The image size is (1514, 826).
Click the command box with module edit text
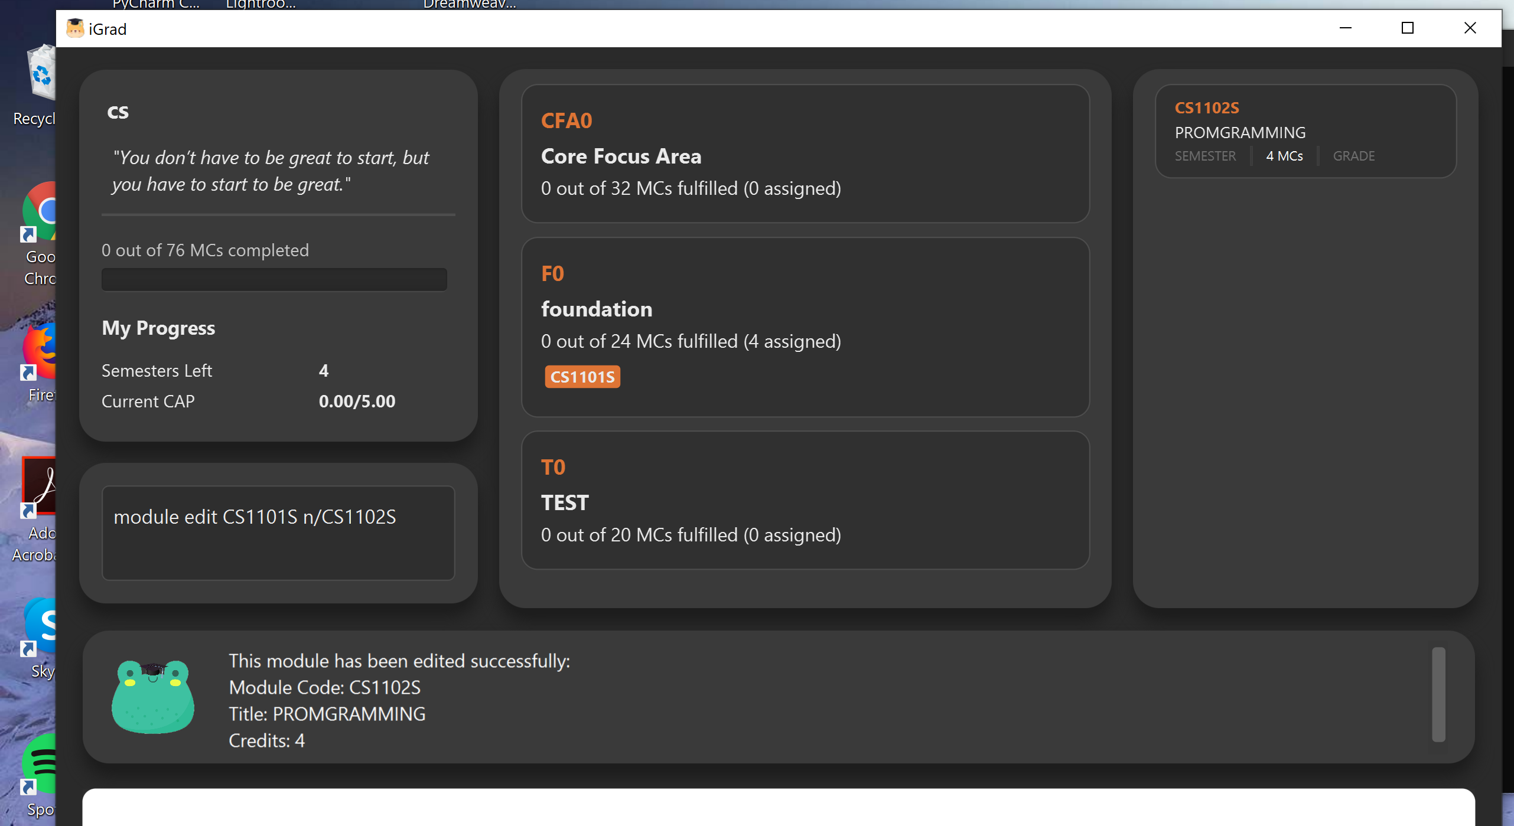point(278,533)
